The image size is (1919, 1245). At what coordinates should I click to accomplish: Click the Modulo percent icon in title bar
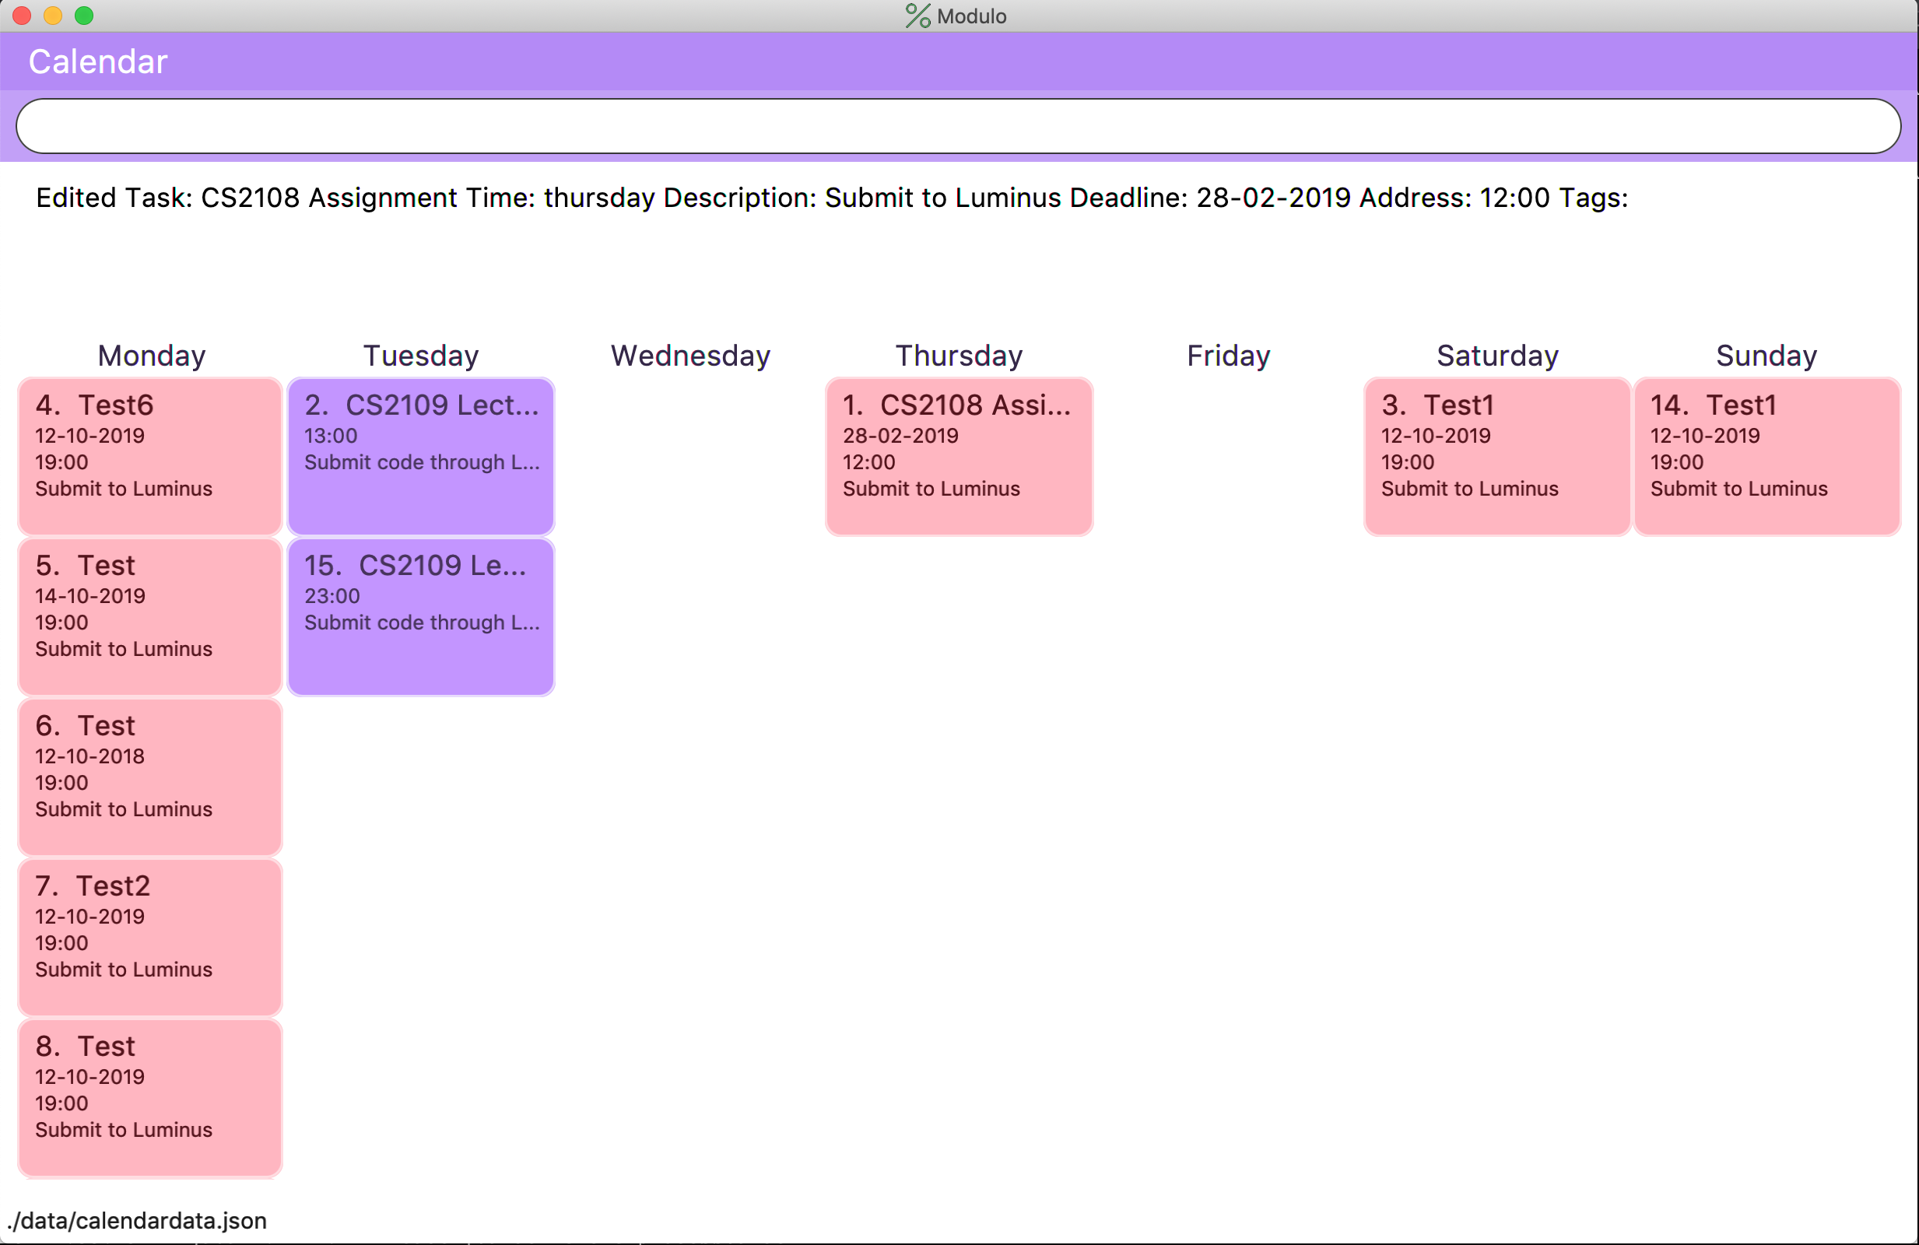917,16
